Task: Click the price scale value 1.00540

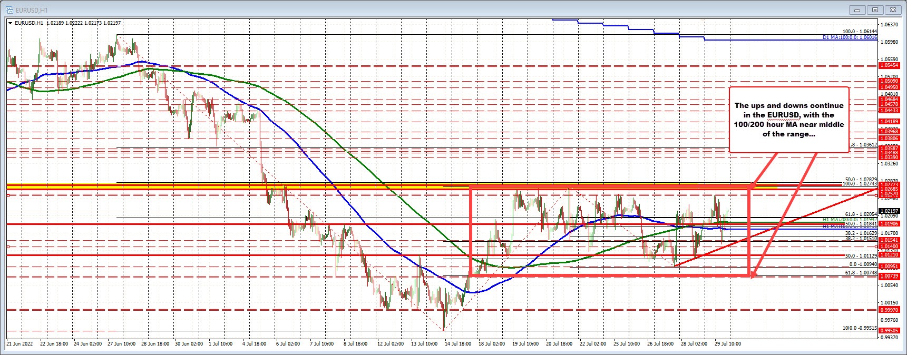Action: click(x=889, y=285)
